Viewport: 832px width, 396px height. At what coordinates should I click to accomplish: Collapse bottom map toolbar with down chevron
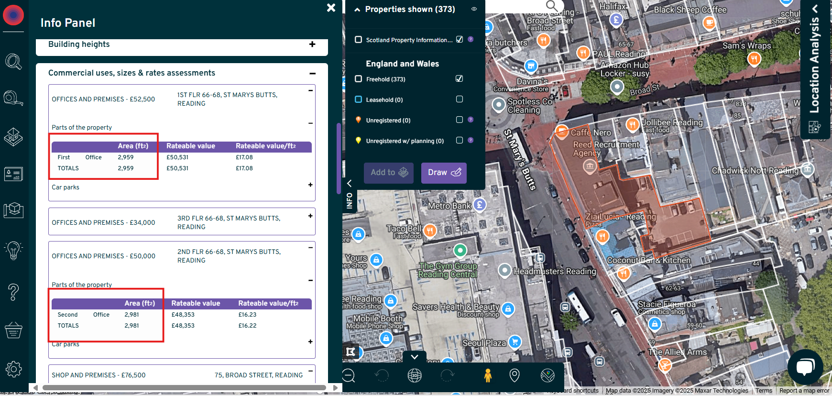(x=415, y=357)
